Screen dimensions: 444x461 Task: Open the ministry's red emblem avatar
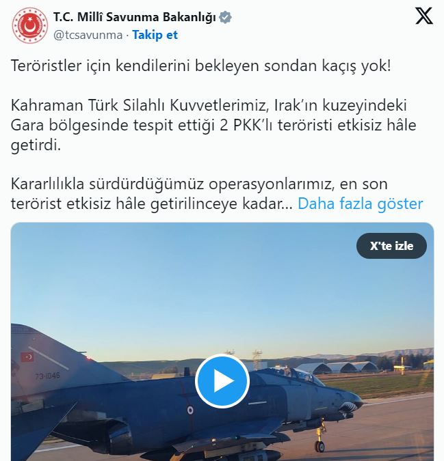[x=29, y=25]
